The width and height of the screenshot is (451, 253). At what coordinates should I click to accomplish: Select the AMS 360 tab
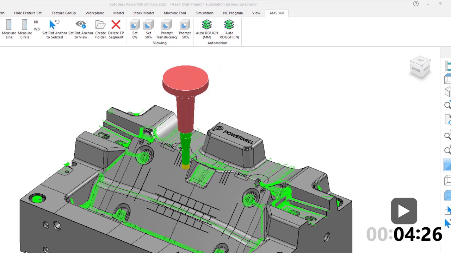tap(277, 13)
